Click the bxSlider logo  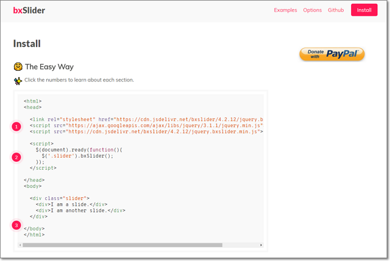pos(29,10)
